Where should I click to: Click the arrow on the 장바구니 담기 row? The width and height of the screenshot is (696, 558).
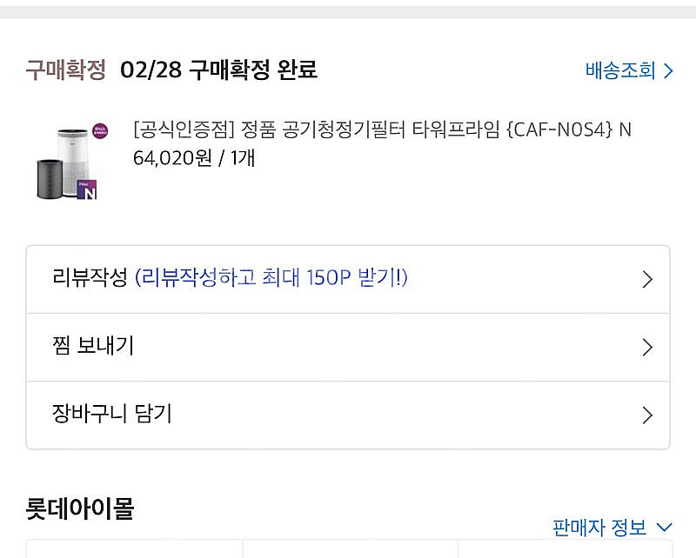[x=646, y=415]
